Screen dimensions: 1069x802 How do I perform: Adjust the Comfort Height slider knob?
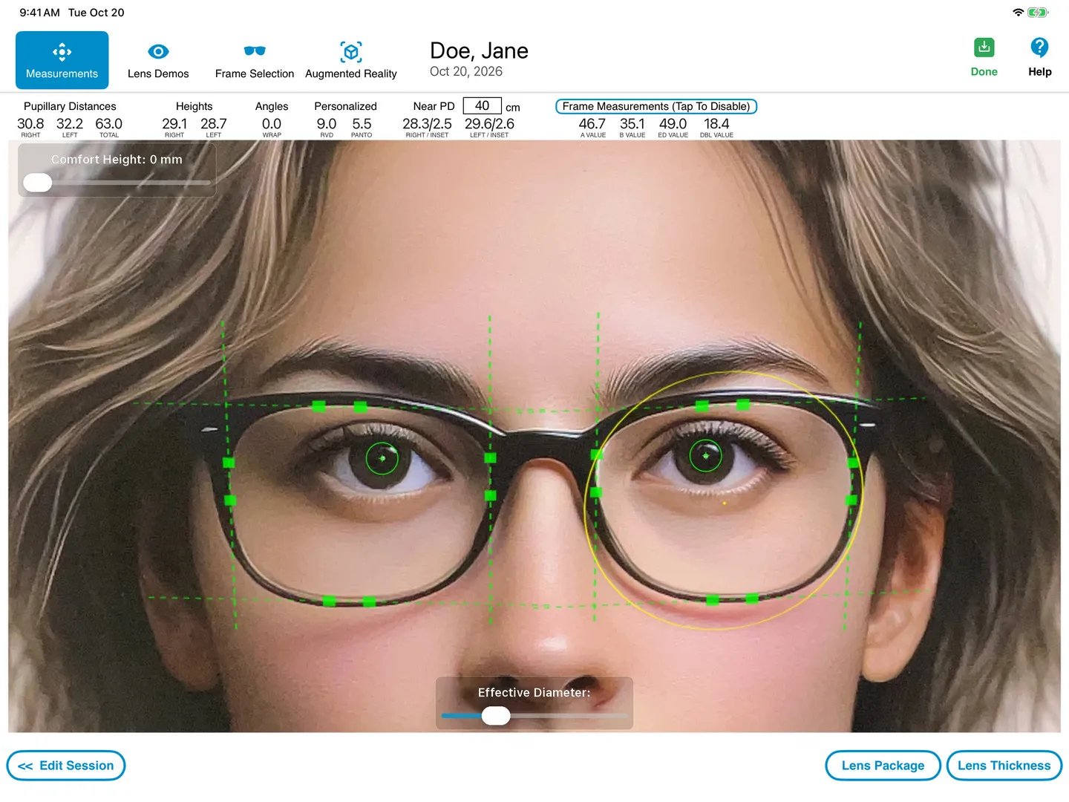click(x=38, y=182)
